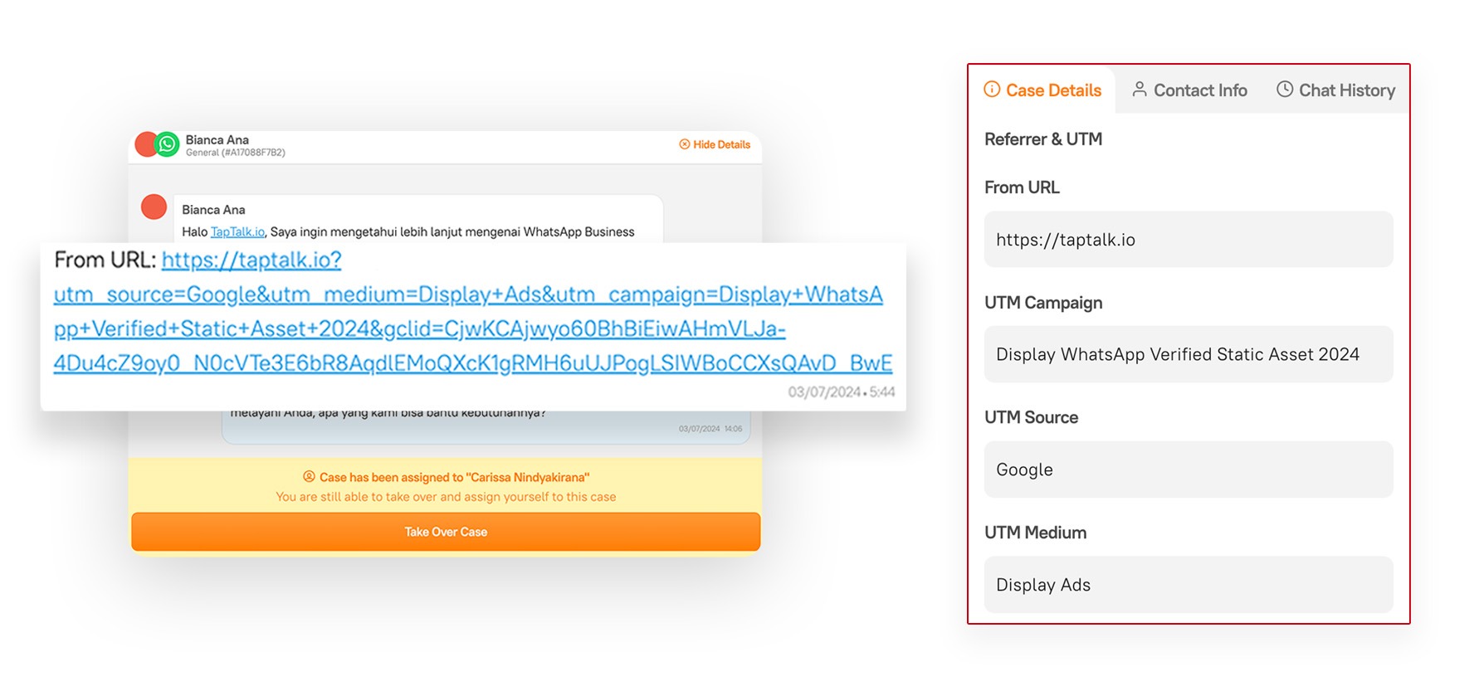Open the From URL taptalk.io link
Screen dimensions: 1479x691
473,311
